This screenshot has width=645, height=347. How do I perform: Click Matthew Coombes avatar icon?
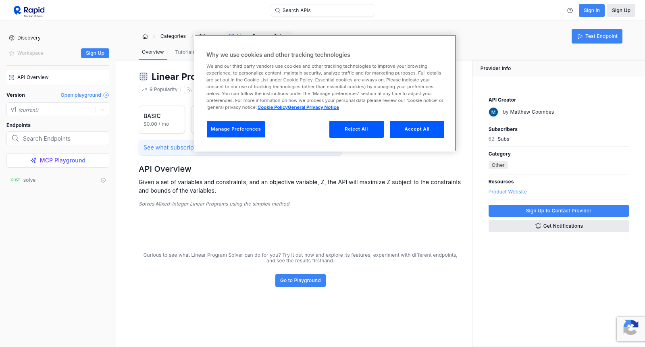(x=493, y=112)
